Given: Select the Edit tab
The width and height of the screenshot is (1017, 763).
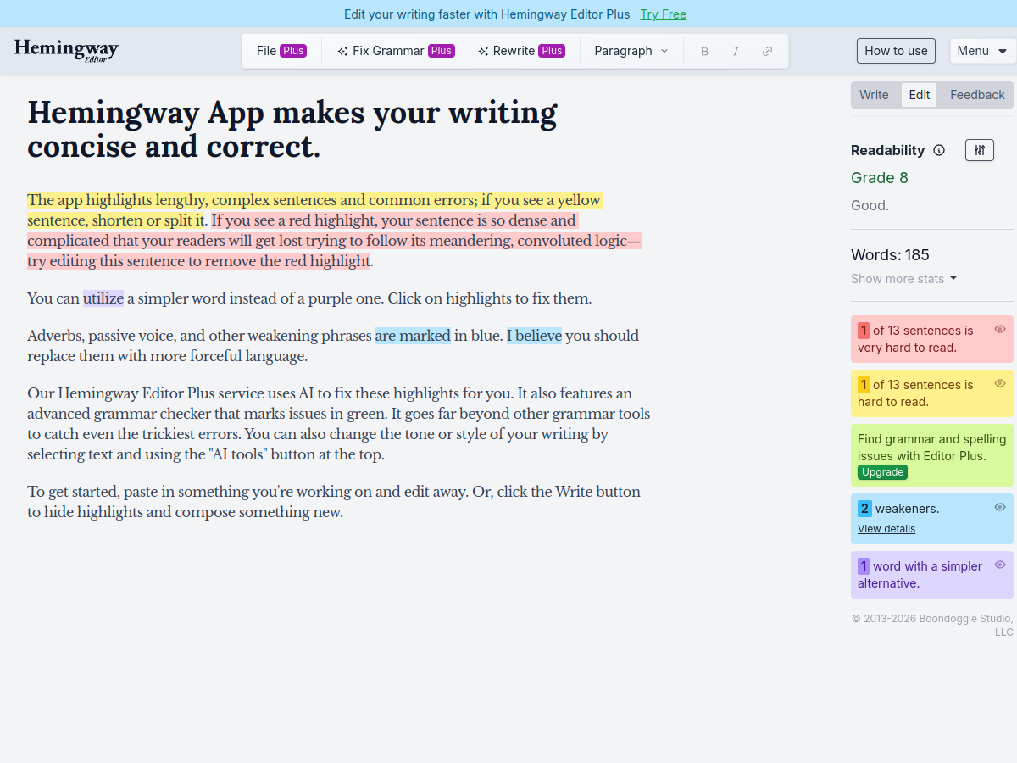Looking at the screenshot, I should coord(920,95).
